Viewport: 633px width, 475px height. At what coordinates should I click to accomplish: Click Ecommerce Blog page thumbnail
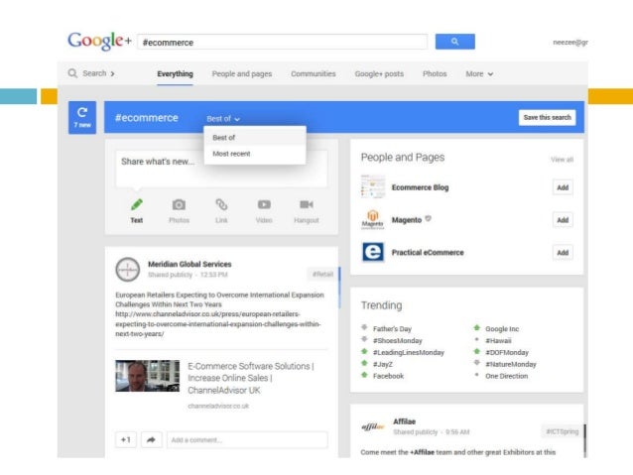point(373,186)
